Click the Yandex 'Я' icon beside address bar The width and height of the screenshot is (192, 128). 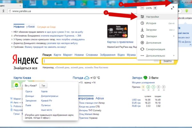(x=3, y=11)
